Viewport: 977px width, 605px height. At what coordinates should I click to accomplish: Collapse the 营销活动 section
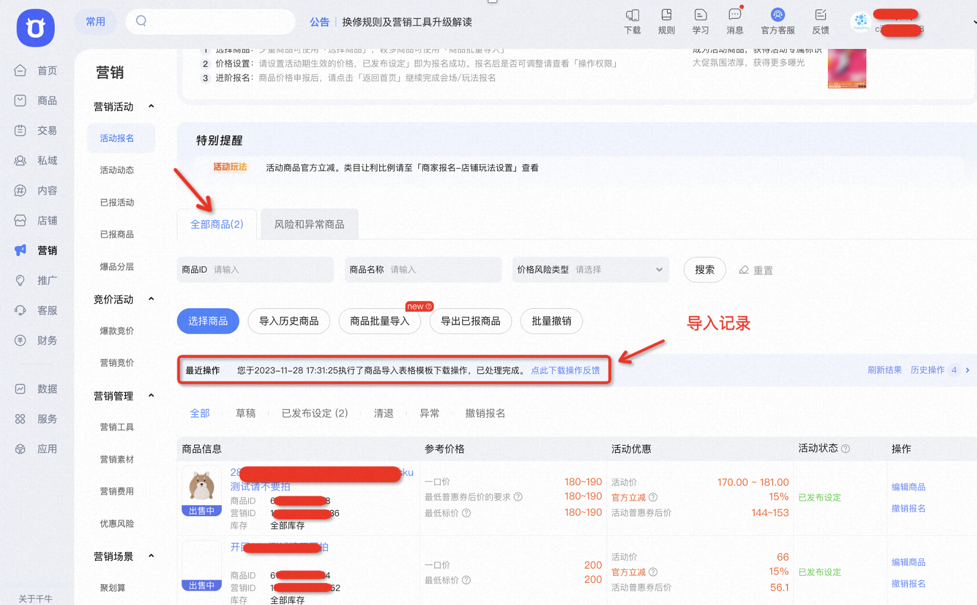click(152, 106)
